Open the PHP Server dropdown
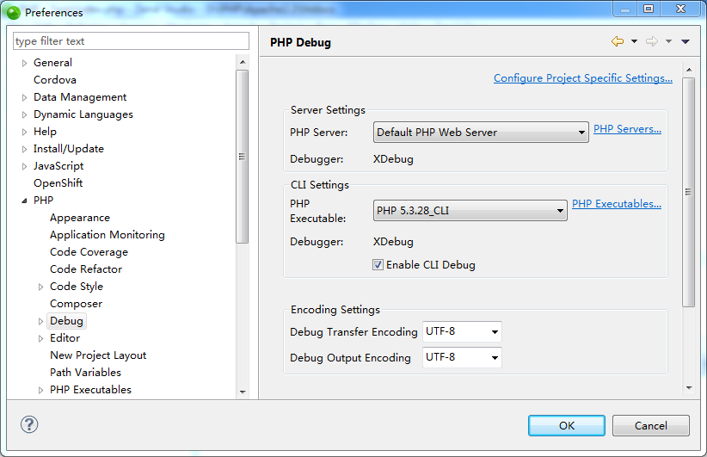The height and width of the screenshot is (457, 707). (481, 133)
